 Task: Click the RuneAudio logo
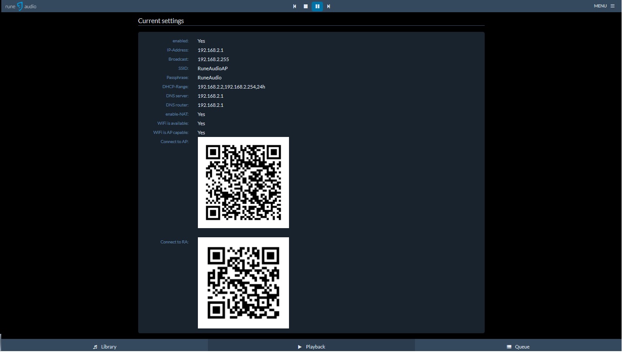pyautogui.click(x=20, y=6)
